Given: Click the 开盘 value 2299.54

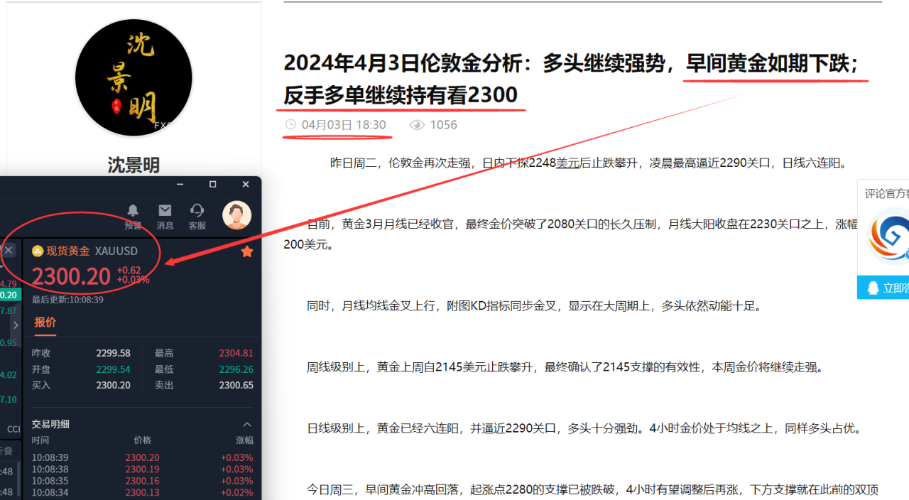Looking at the screenshot, I should pos(114,369).
